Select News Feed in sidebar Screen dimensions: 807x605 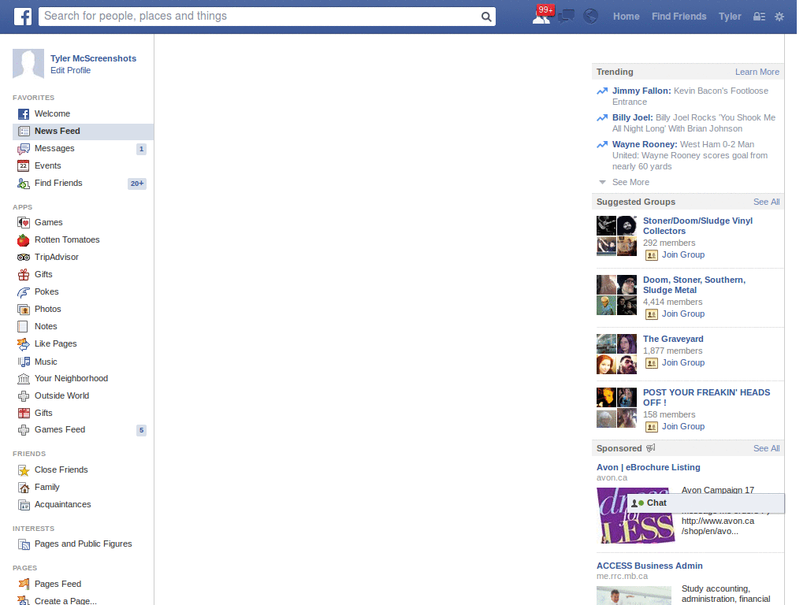click(83, 132)
